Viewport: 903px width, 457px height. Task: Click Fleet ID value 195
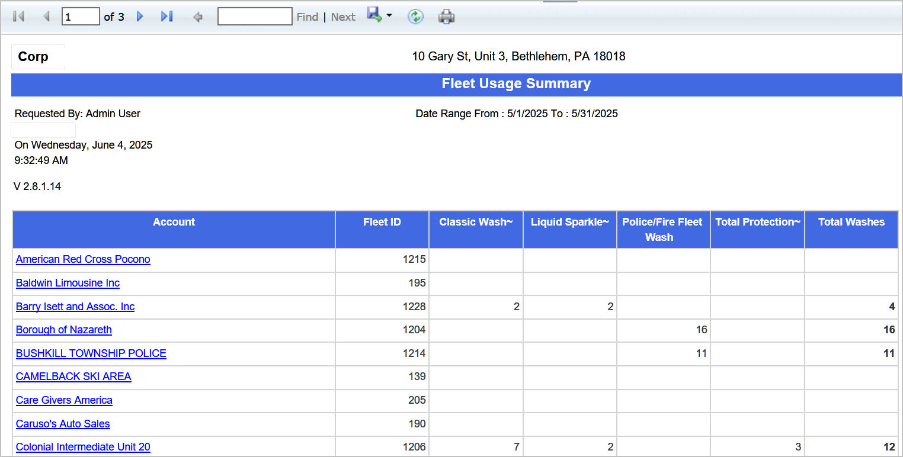[417, 283]
